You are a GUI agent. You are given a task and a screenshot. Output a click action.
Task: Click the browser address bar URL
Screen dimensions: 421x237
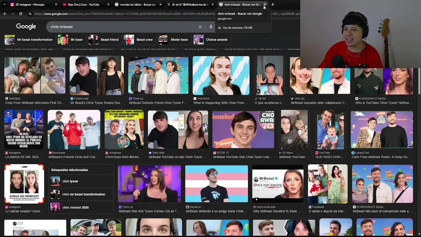125,14
